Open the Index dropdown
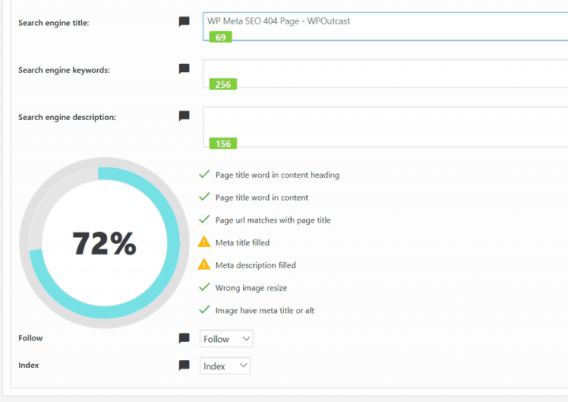 pyautogui.click(x=225, y=366)
